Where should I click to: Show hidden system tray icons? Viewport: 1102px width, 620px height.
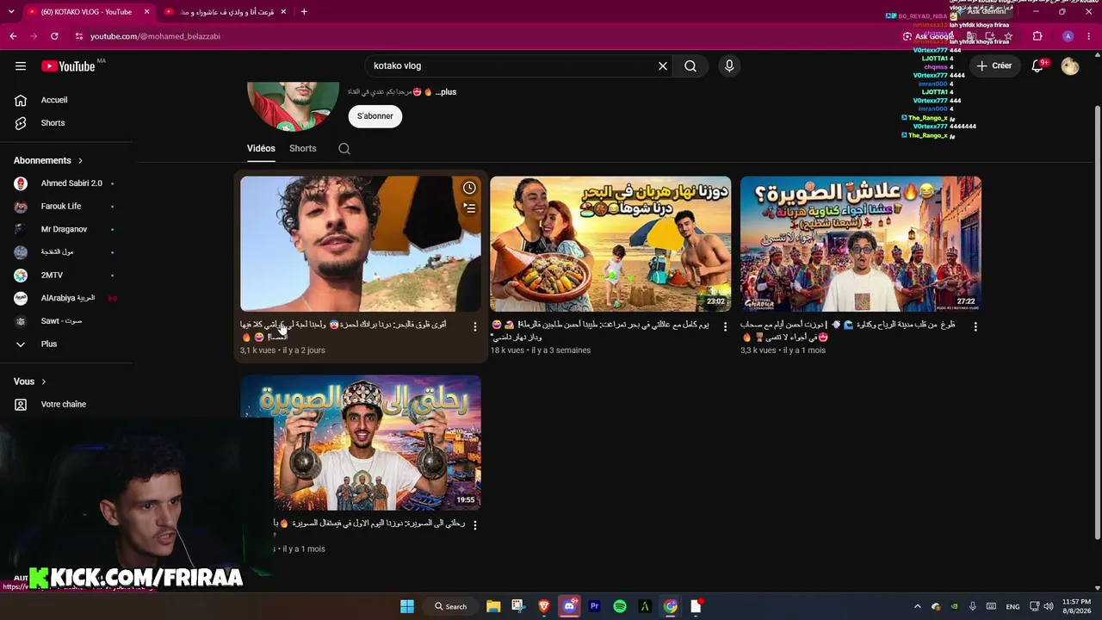[917, 606]
